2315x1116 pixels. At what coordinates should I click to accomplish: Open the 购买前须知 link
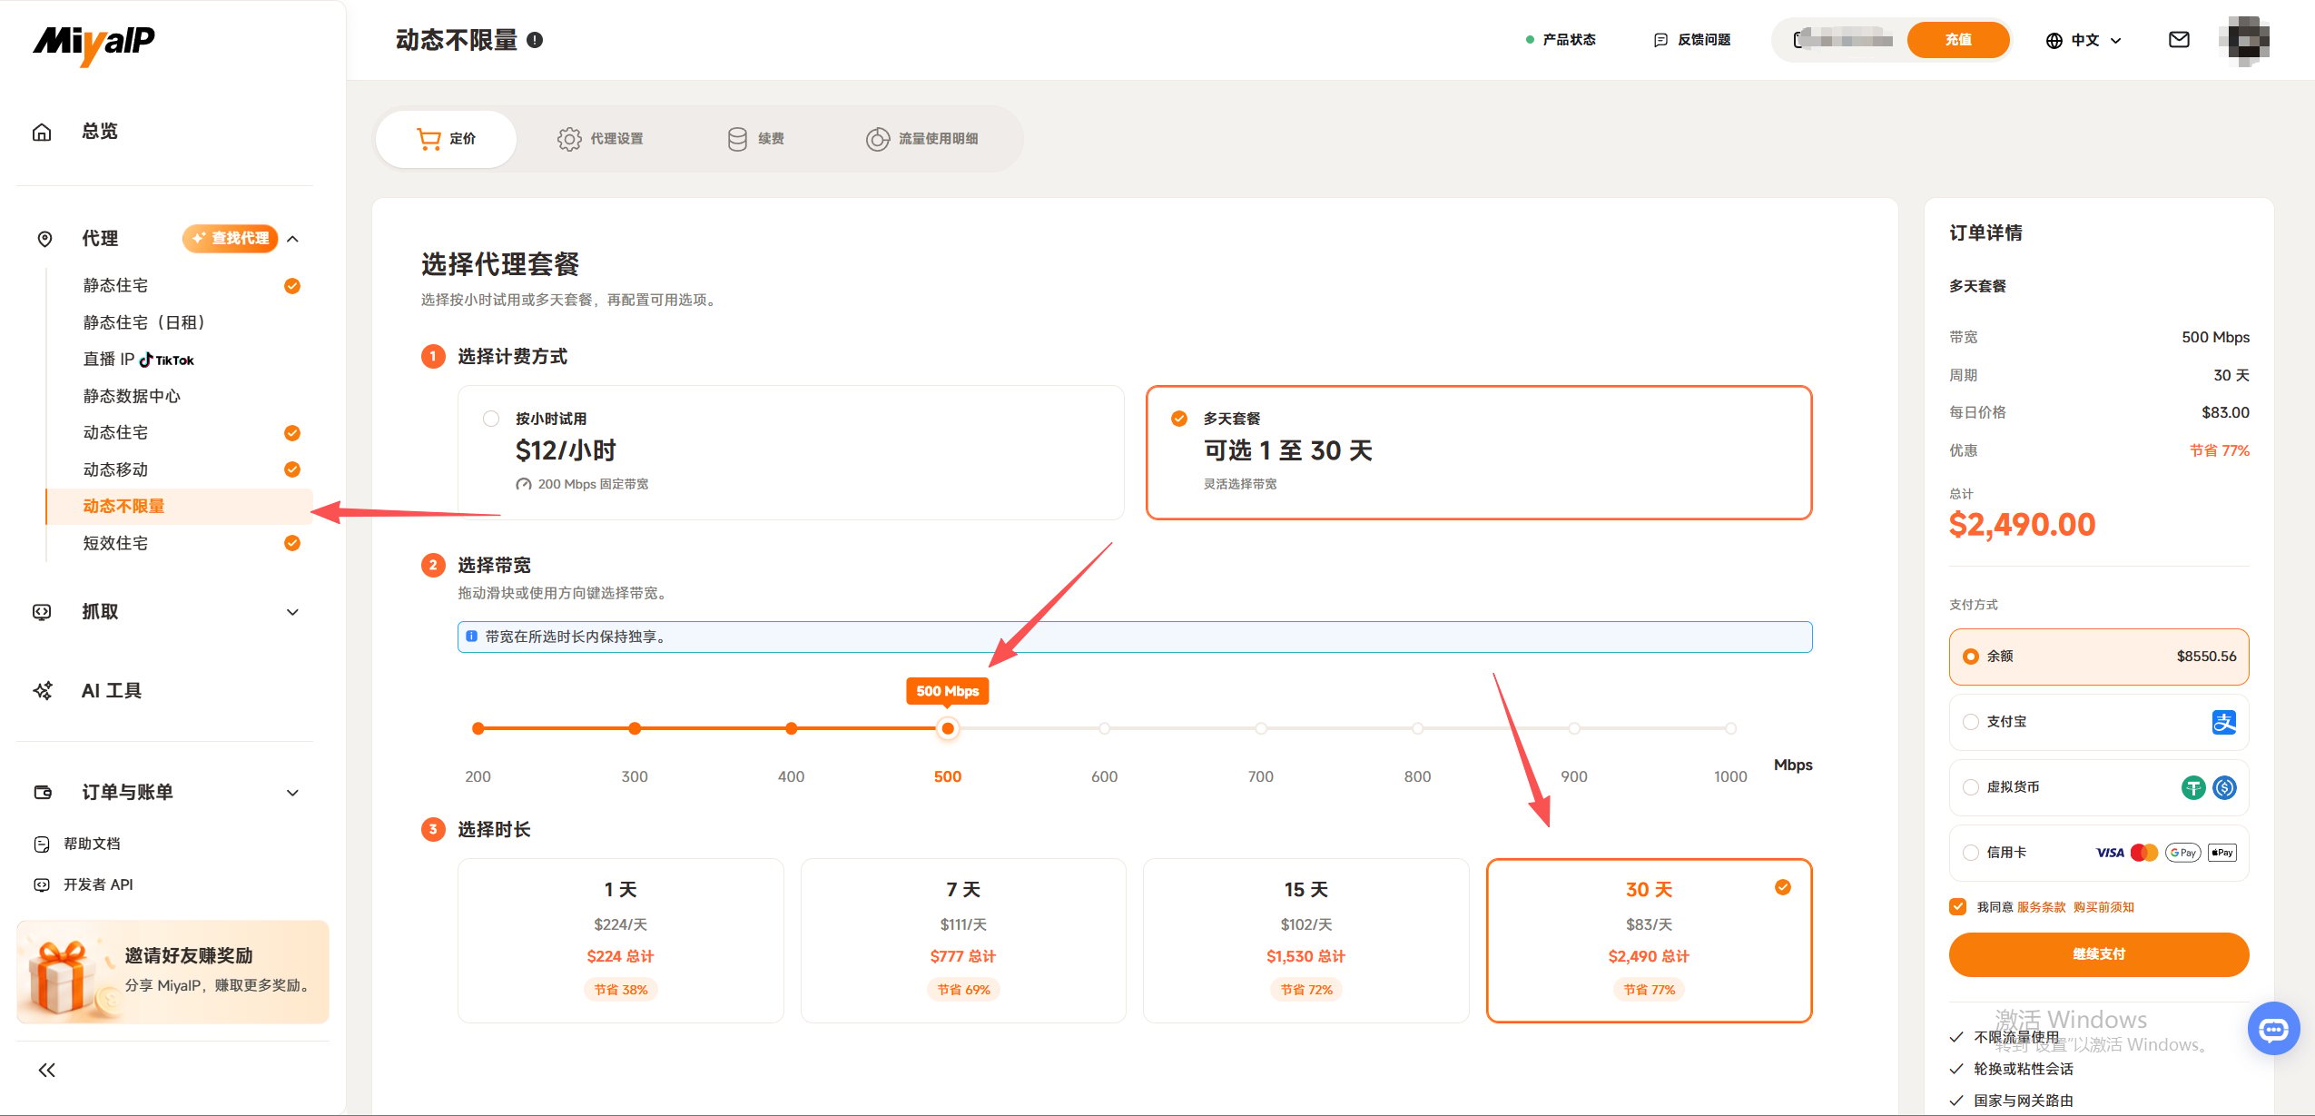pos(2103,907)
